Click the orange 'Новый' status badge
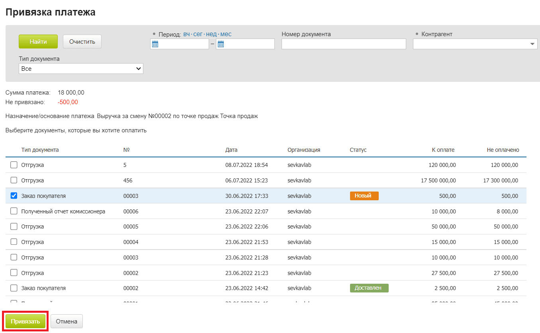The height and width of the screenshot is (333, 540). [x=364, y=196]
